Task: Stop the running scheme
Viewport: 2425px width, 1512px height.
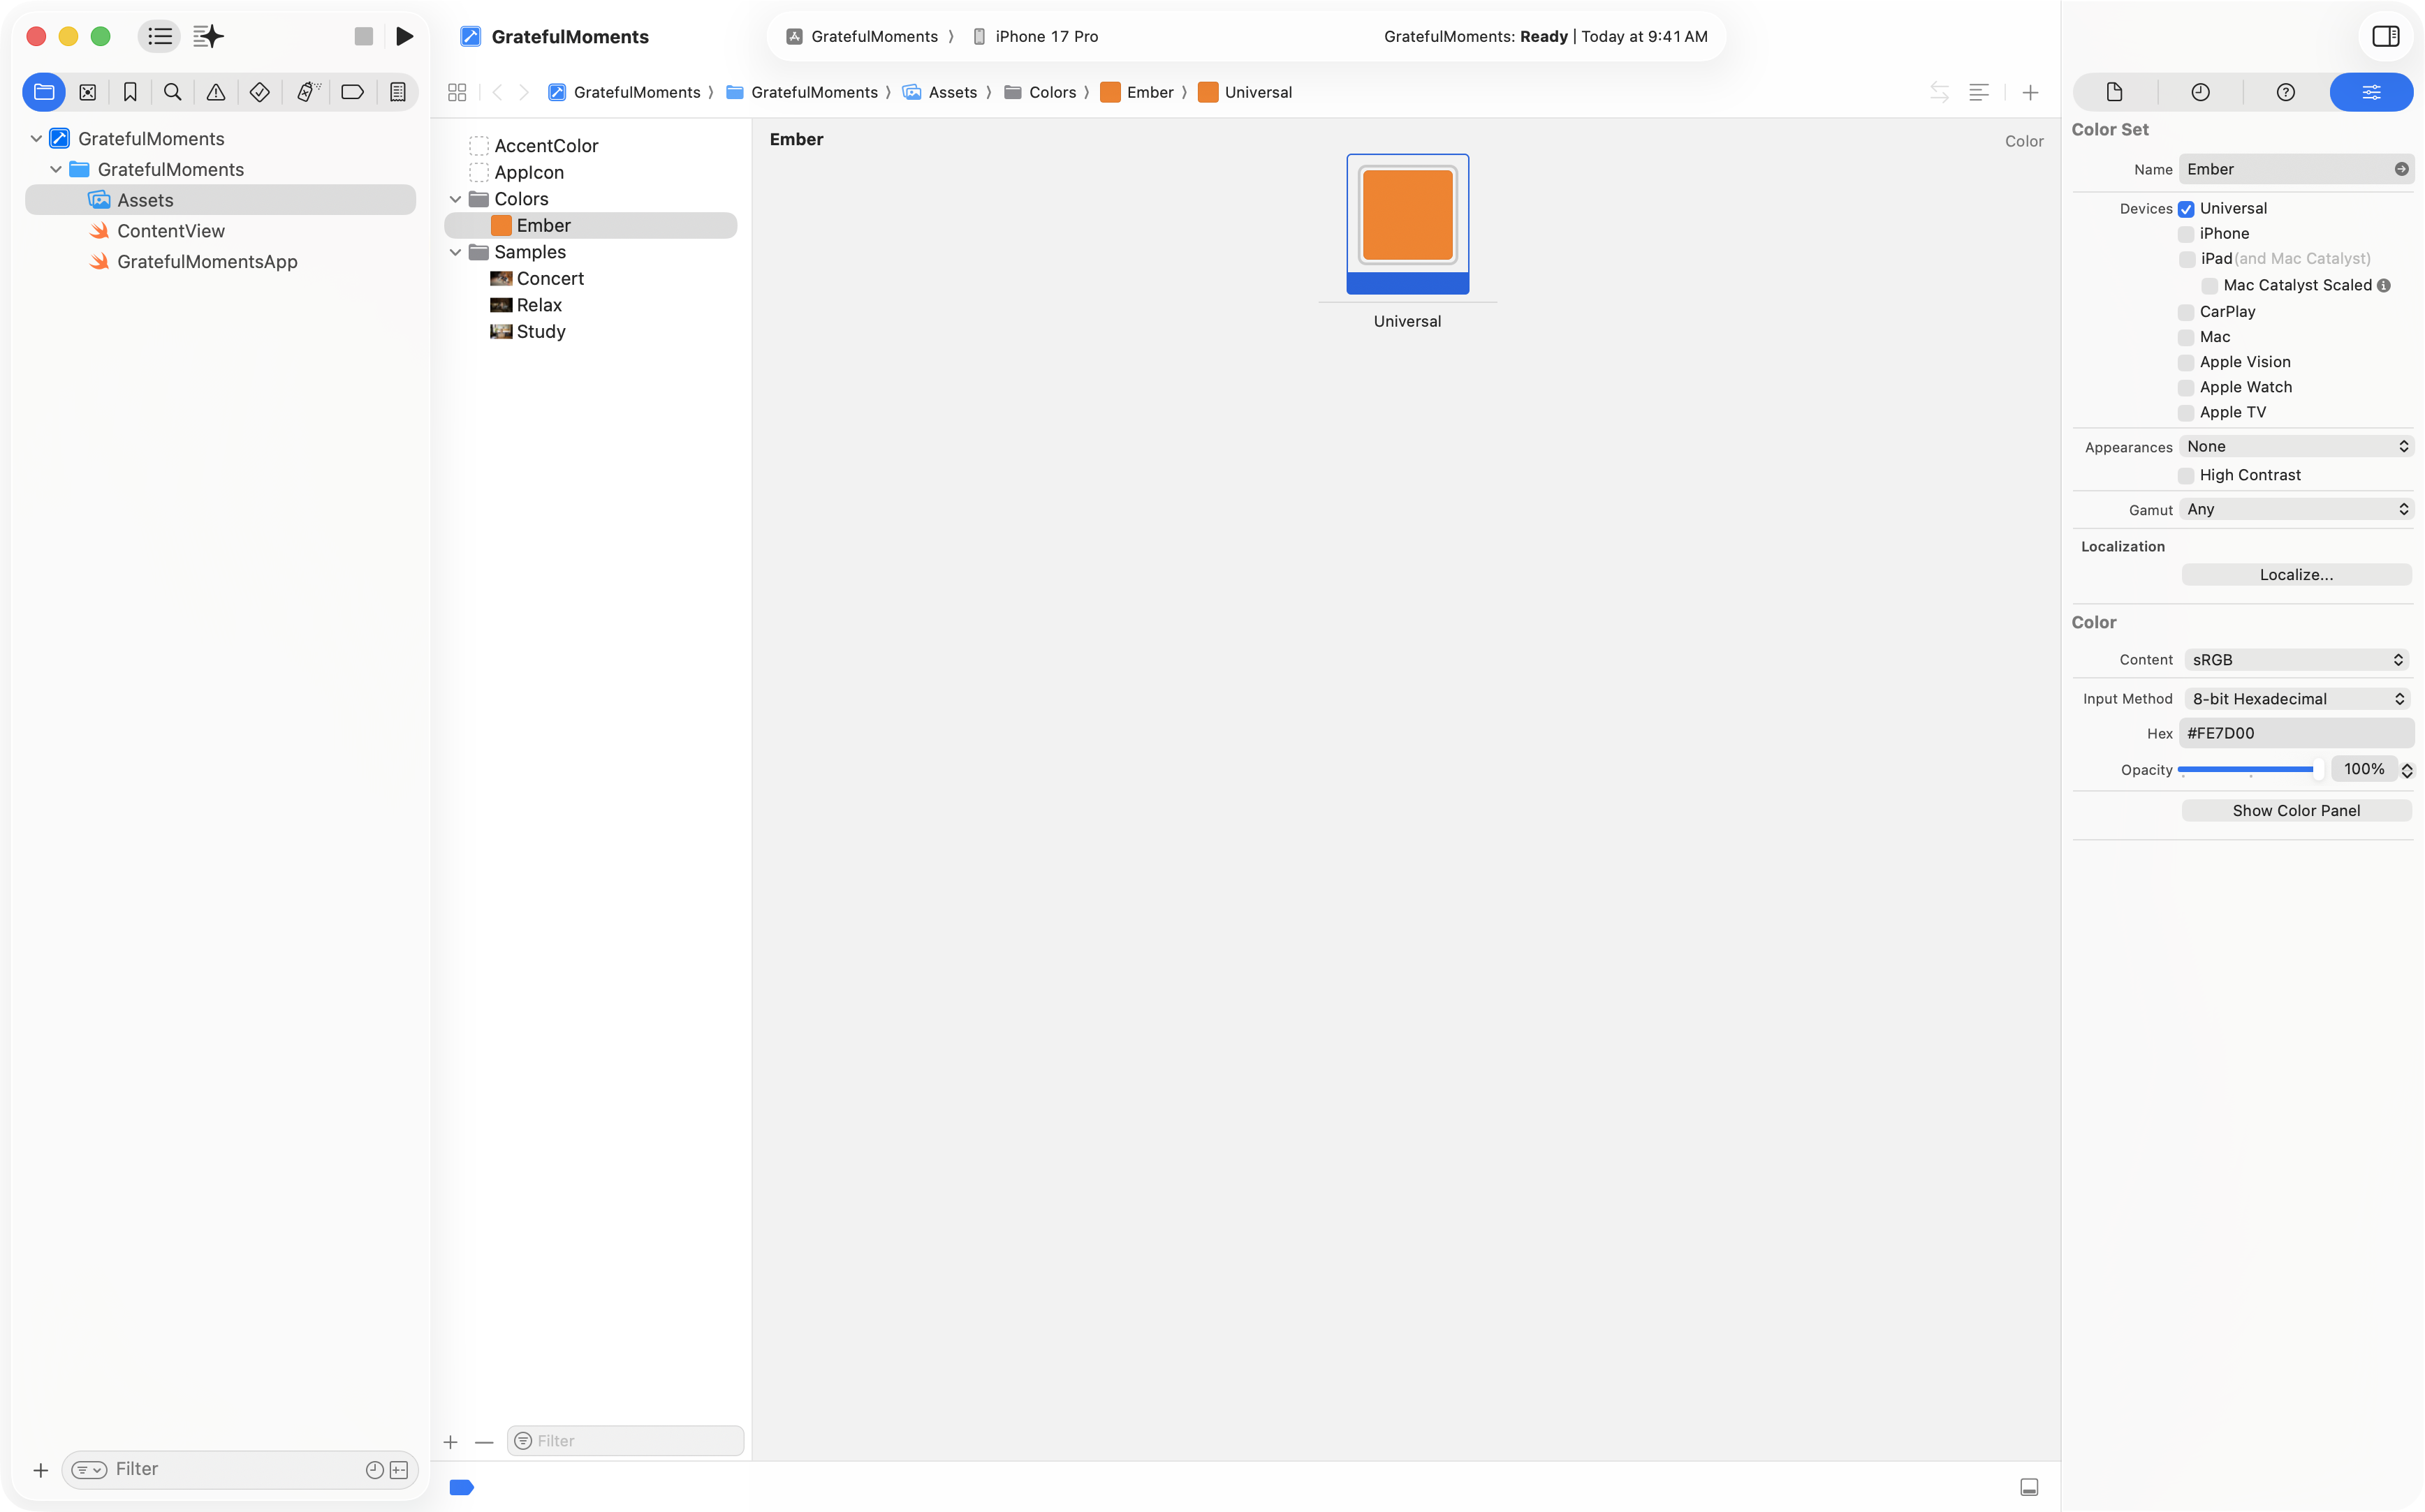Action: click(363, 37)
